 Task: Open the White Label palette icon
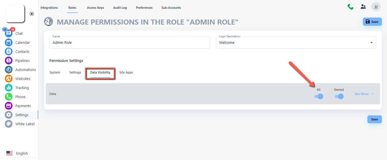(9, 124)
